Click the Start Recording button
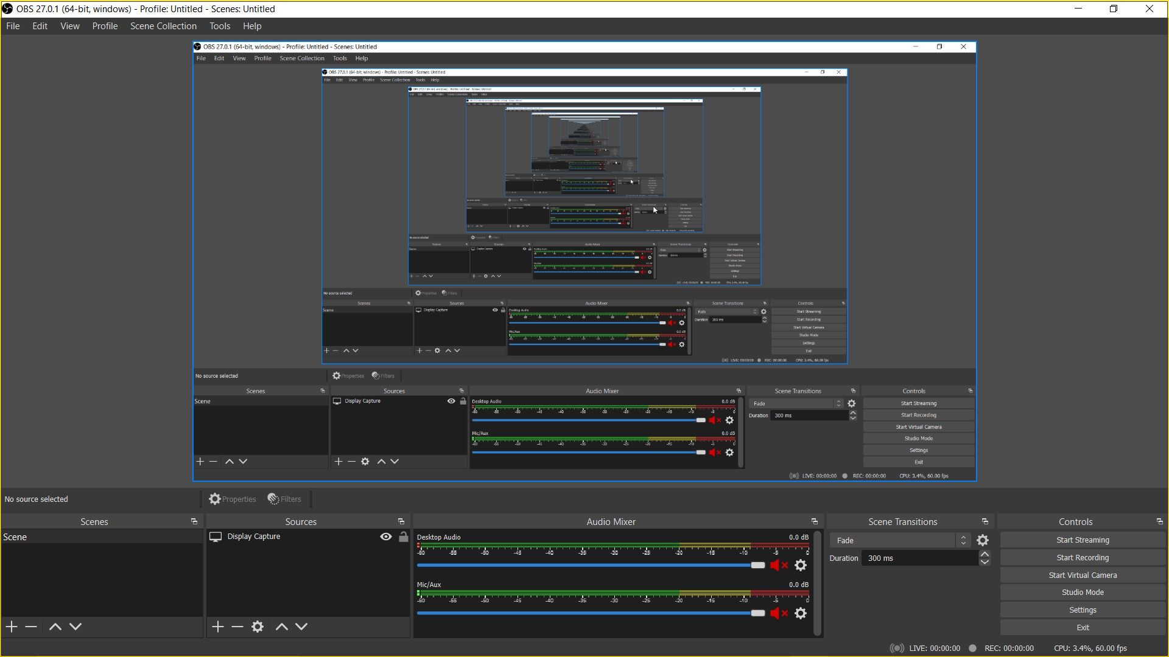1169x657 pixels. 1083,557
